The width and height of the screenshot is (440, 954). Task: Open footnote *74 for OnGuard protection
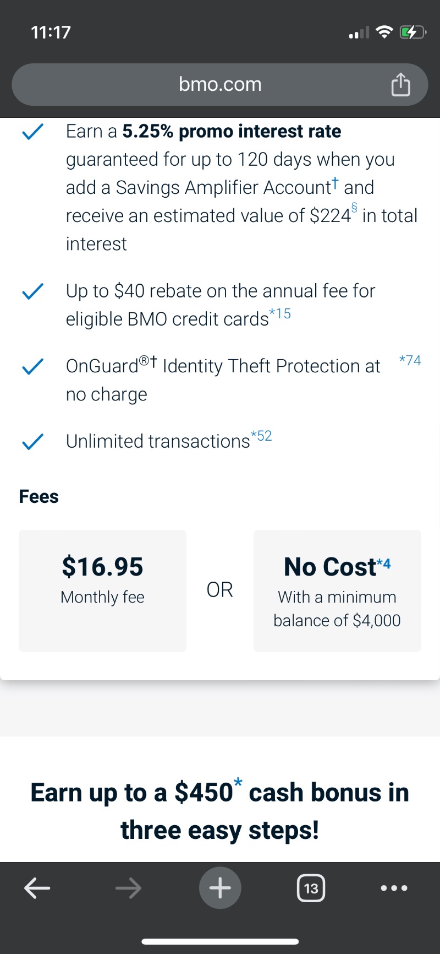coord(410,360)
